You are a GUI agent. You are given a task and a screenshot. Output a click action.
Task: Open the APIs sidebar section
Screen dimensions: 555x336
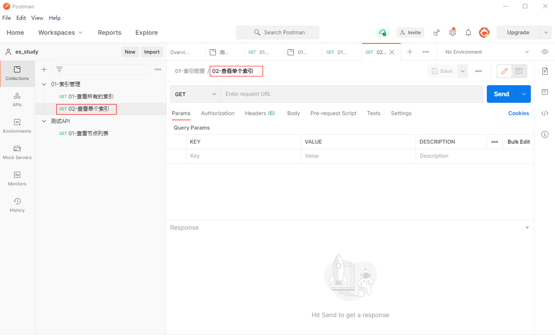(x=17, y=100)
